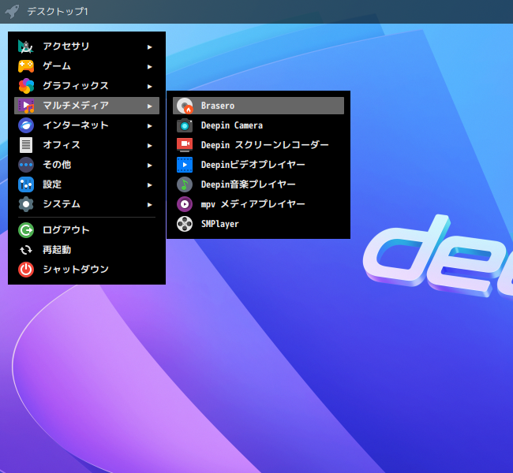Open the グラフィックス category label
Viewport: 513px width, 473px height.
(76, 86)
